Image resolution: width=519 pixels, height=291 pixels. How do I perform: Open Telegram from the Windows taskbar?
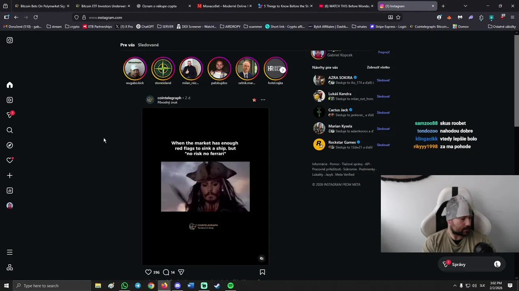coord(138,286)
